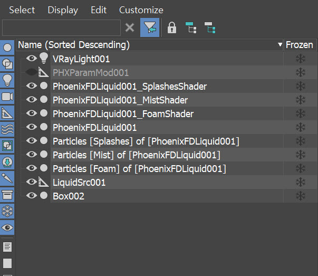
Task: Open the Select menu
Action: pos(22,10)
